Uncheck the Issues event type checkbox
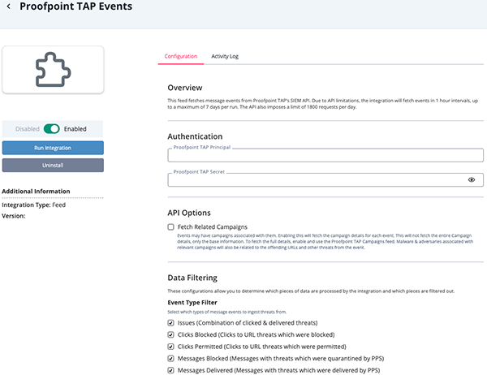Screen dimensions: 487x375 [170, 322]
